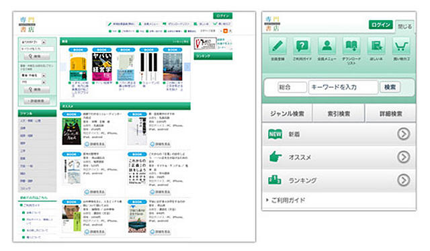Click the banner image above ランキング on desktop
The width and height of the screenshot is (430, 251).
(x=213, y=44)
